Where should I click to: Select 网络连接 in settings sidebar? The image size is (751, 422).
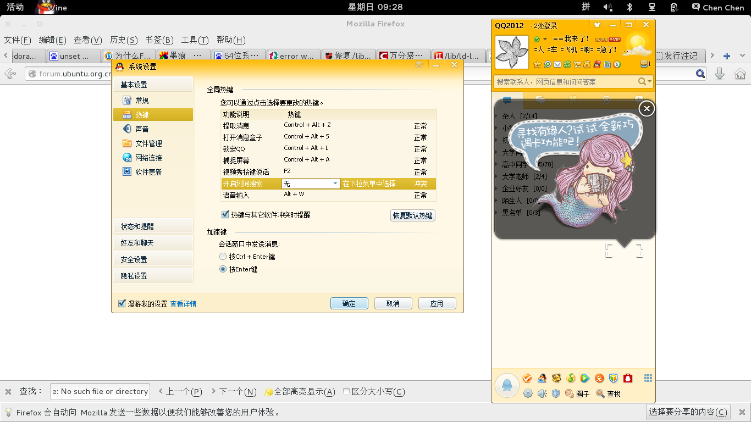point(153,158)
